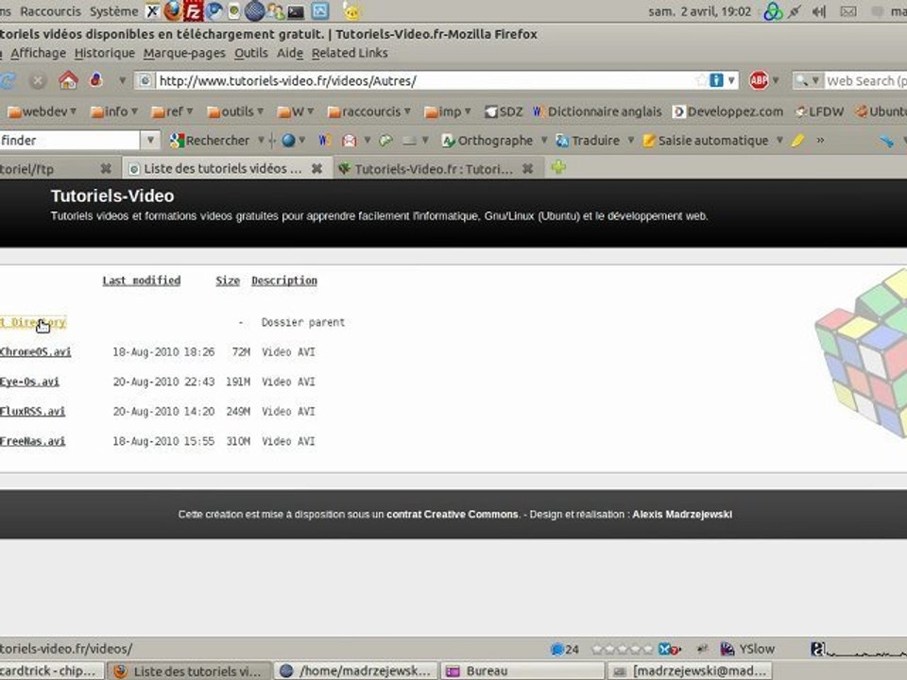Click the three-ring colored tray icon
The image size is (907, 680).
coord(773,11)
